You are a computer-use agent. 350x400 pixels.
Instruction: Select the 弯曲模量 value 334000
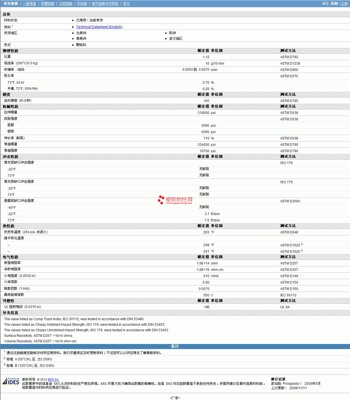coord(203,145)
